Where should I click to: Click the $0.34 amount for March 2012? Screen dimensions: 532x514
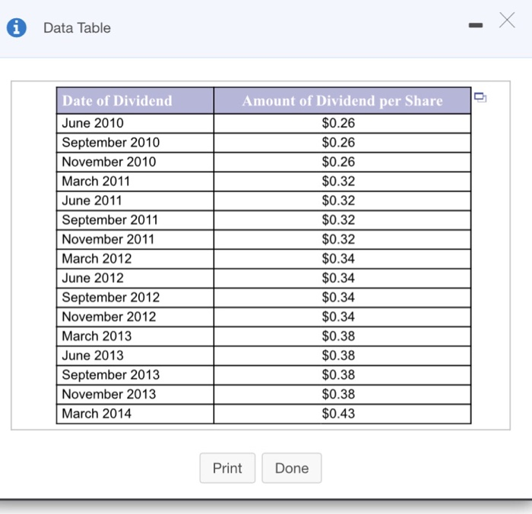coord(342,259)
